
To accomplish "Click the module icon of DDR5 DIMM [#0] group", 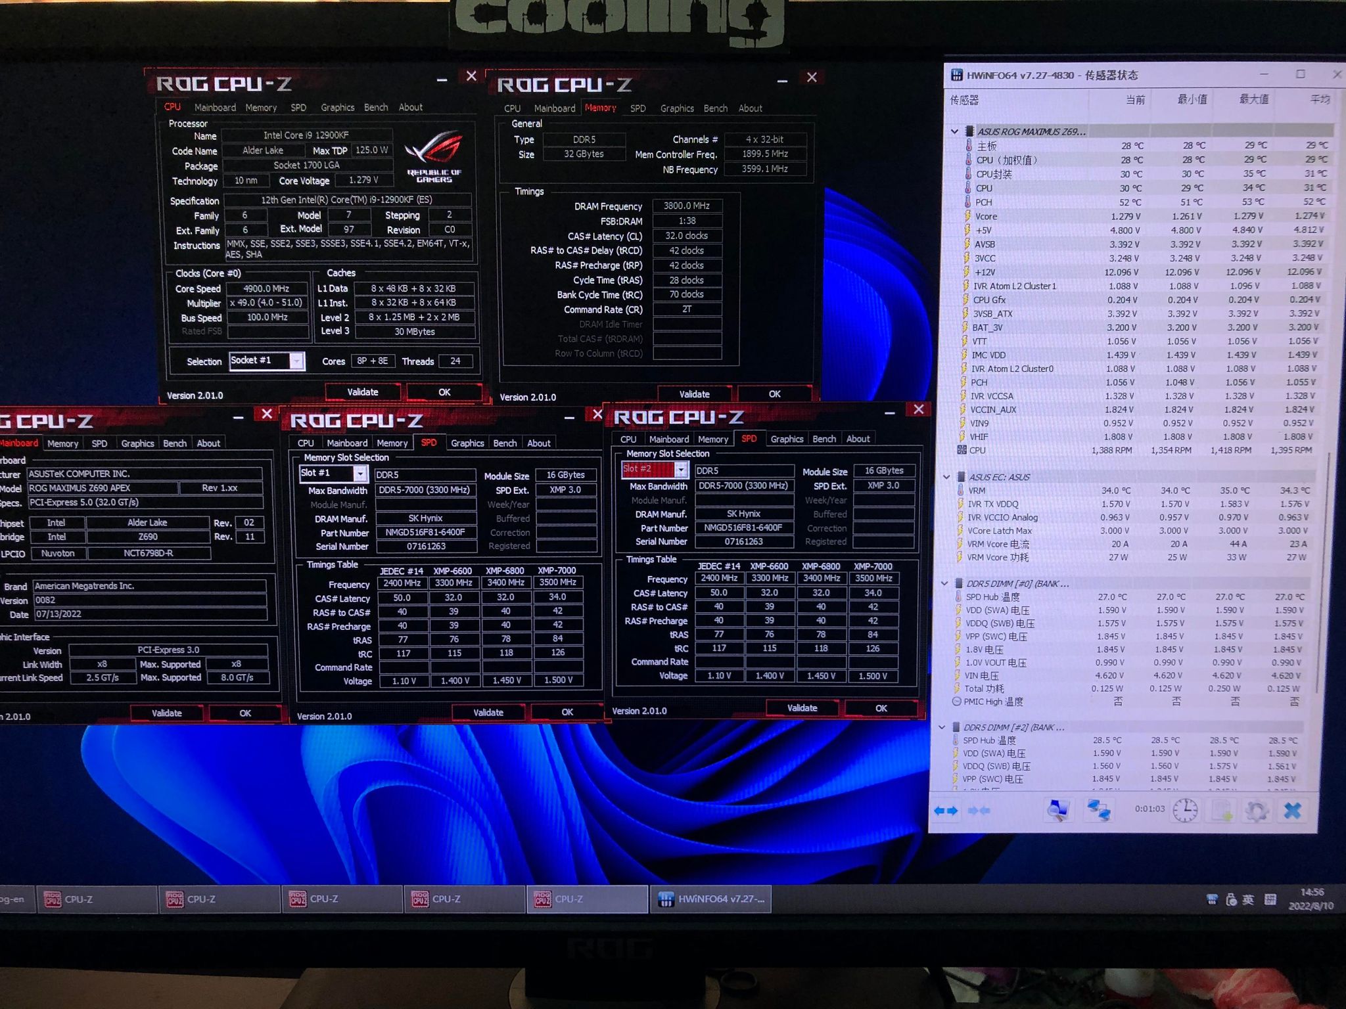I will 958,583.
